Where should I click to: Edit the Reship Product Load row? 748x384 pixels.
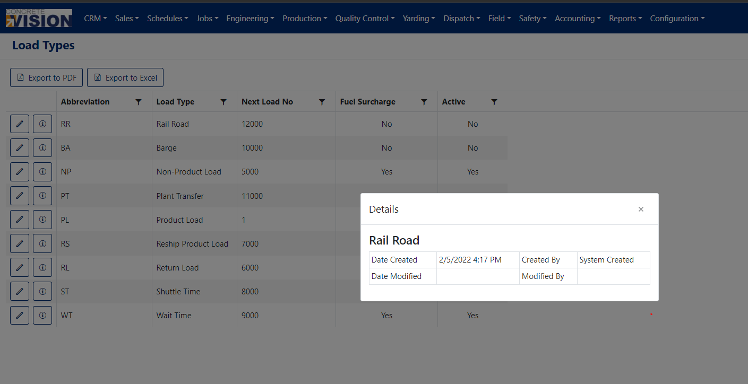tap(20, 243)
